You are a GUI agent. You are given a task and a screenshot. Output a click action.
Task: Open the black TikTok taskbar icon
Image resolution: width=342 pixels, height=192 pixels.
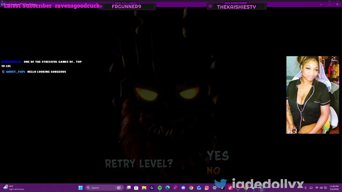(222, 188)
